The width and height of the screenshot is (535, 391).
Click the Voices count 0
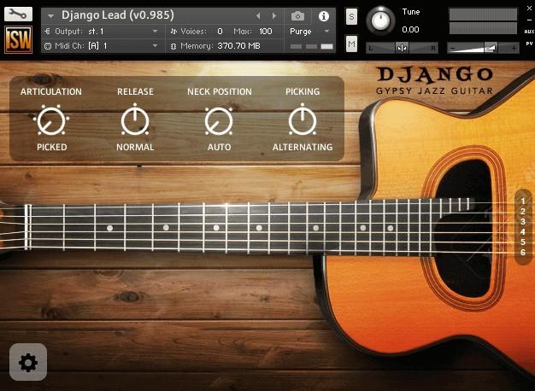pos(220,32)
